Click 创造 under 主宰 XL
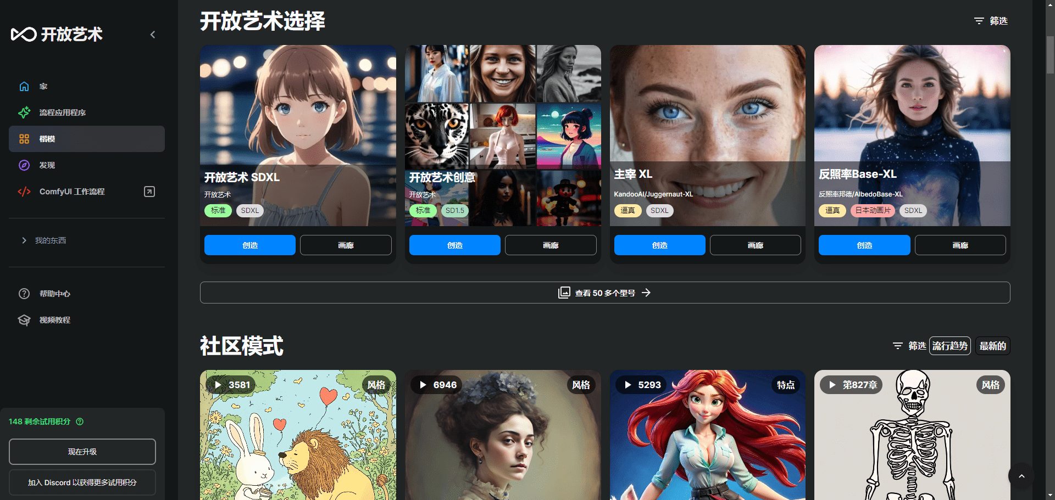The width and height of the screenshot is (1055, 500). (x=660, y=245)
